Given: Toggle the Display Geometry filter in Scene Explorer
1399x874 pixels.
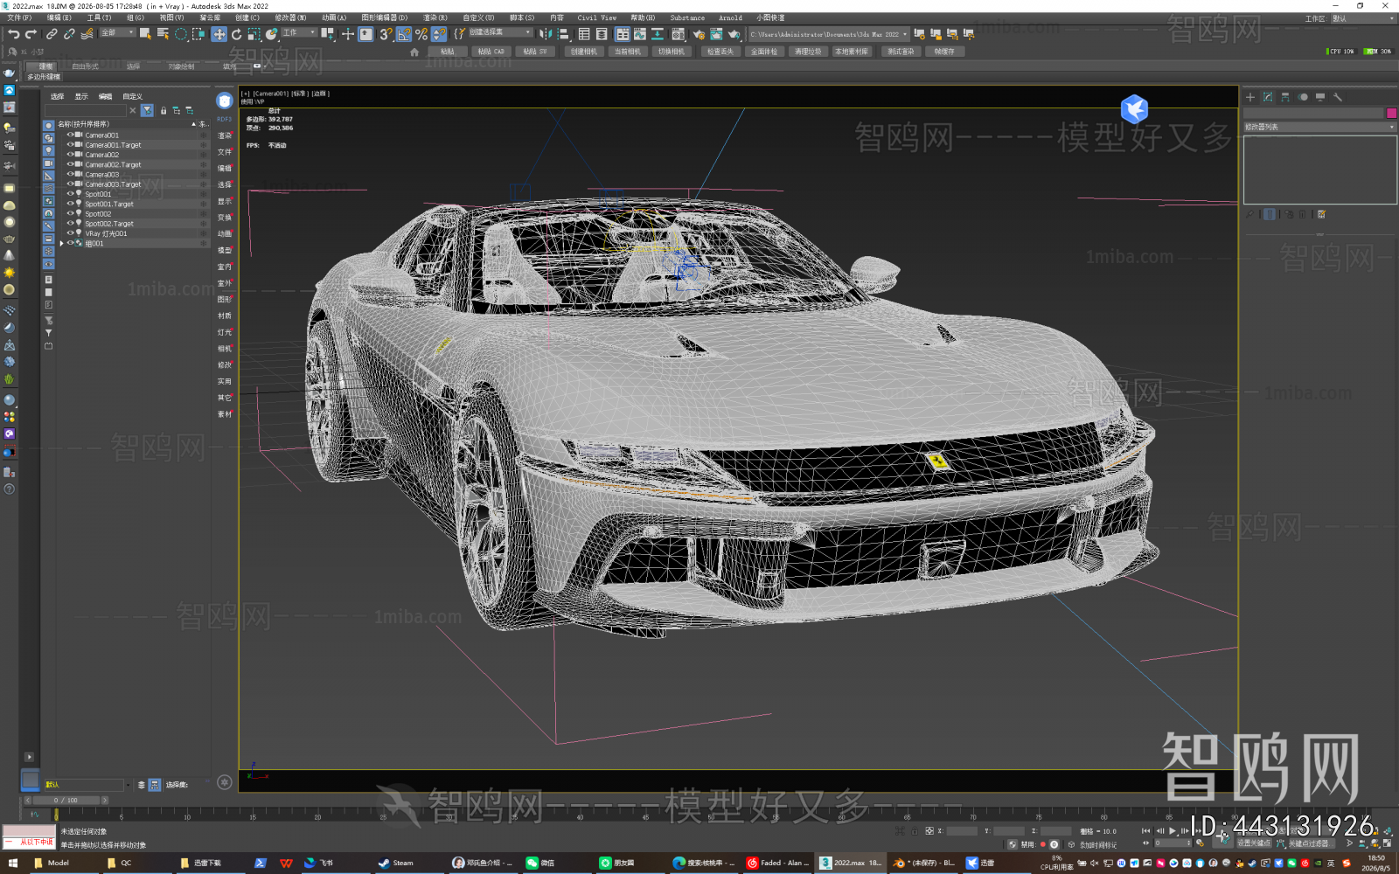Looking at the screenshot, I should [x=49, y=126].
